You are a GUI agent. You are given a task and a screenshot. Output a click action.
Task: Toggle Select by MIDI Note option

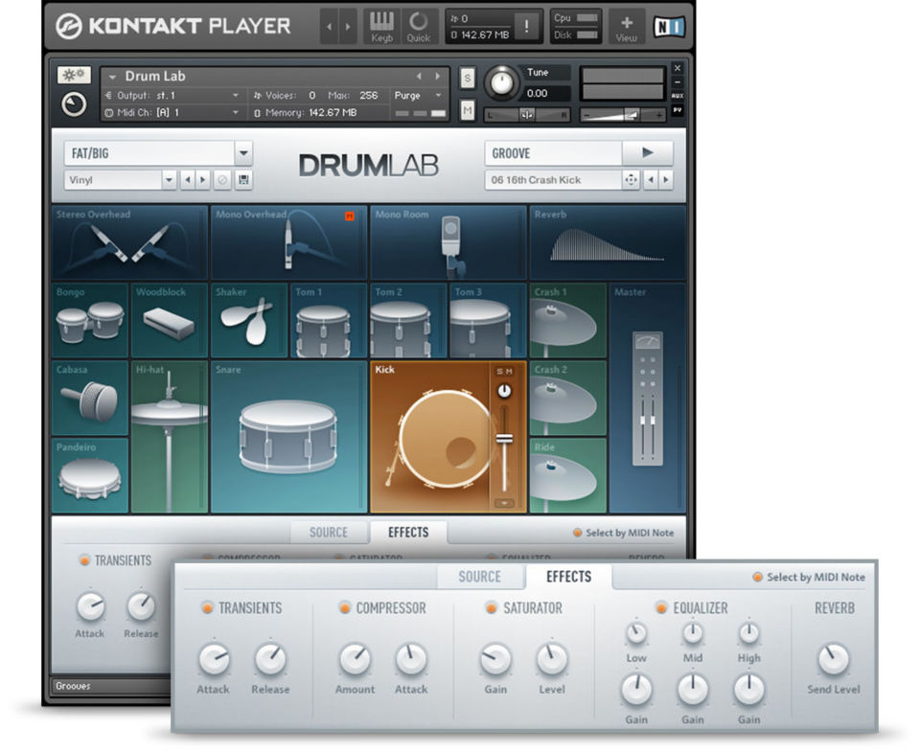click(757, 577)
